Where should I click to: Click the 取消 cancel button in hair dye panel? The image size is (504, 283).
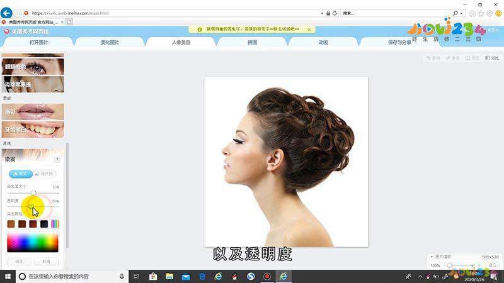tap(46, 262)
